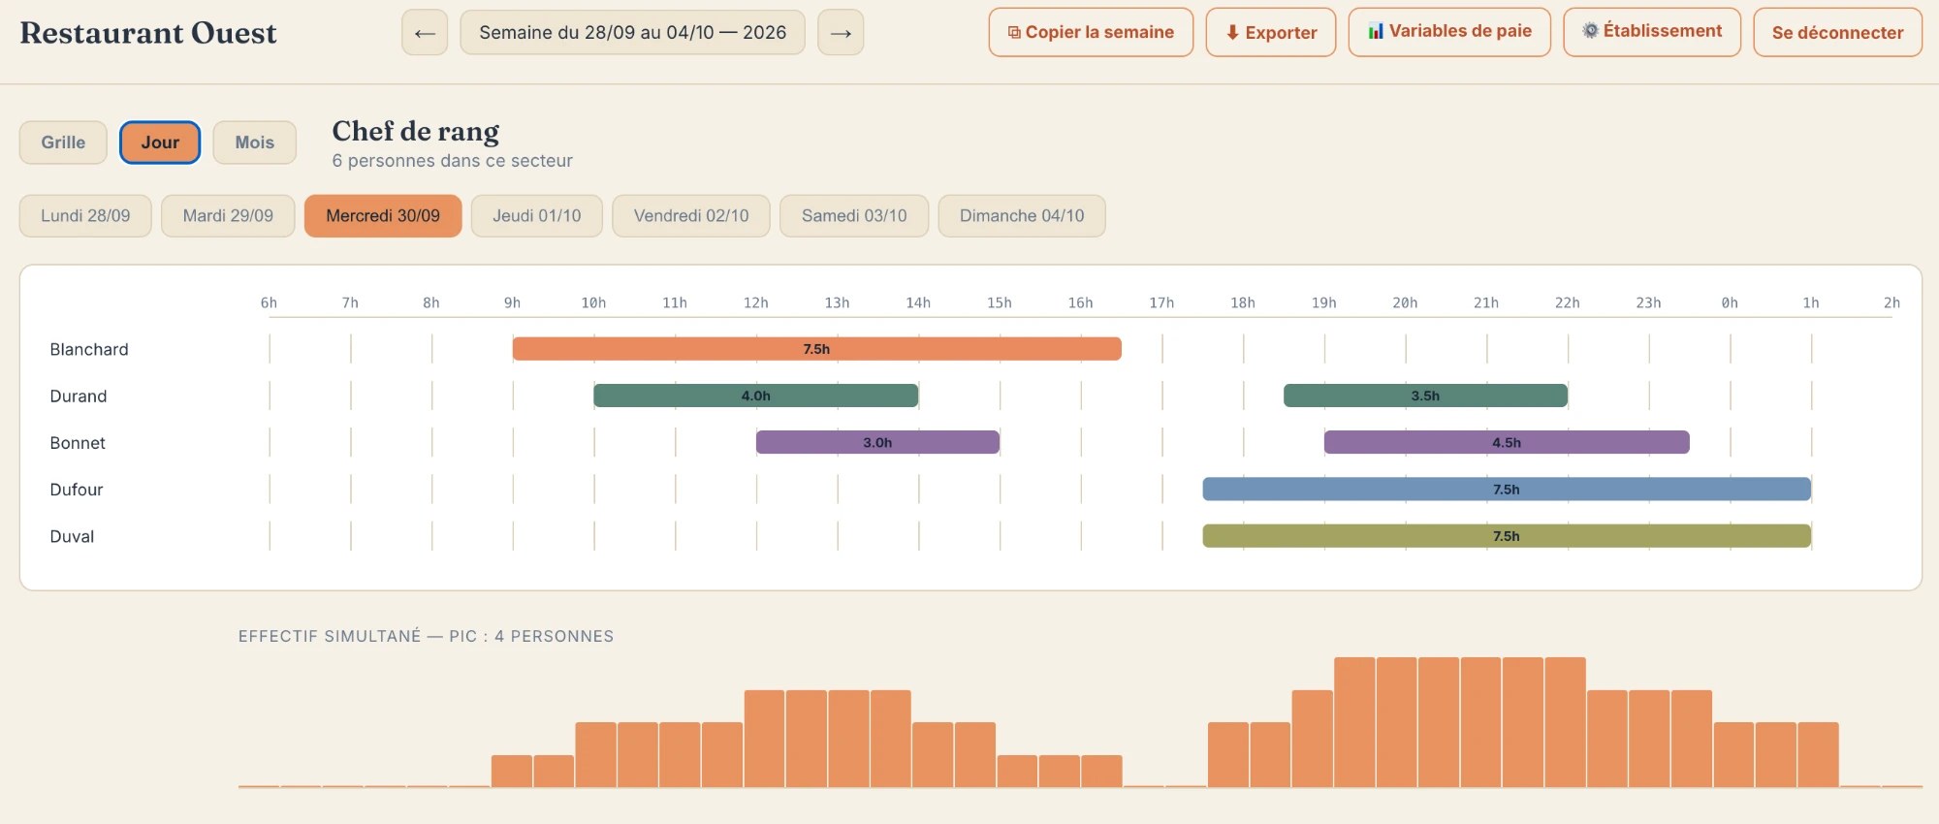
Task: Select the Samedi 03/10 day tab
Action: click(x=854, y=215)
